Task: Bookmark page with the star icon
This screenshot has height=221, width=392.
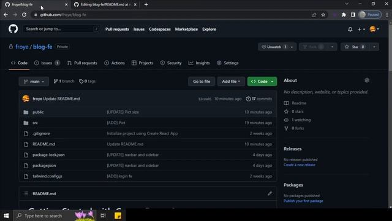Action: click(323, 15)
